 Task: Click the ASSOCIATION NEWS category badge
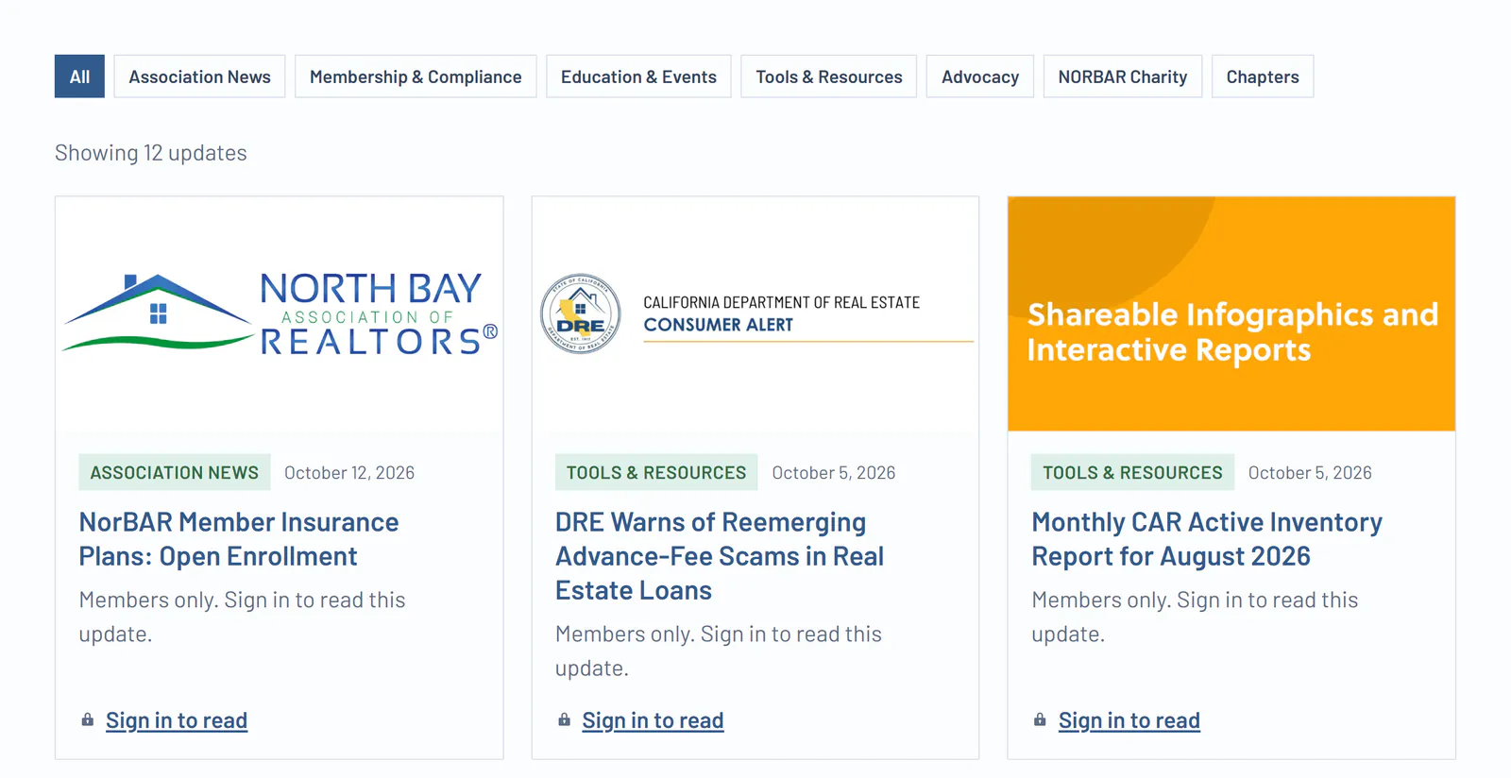point(175,472)
